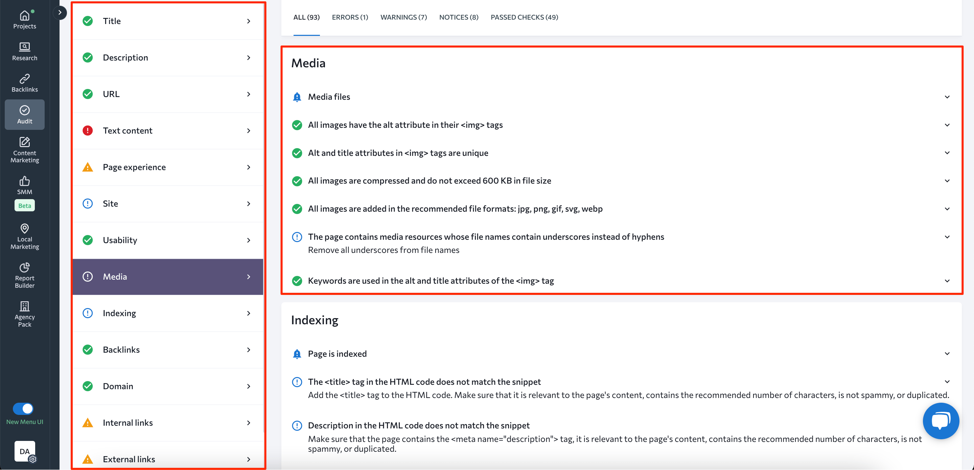Screen dimensions: 974x470
Task: Open the SMM thumbs-up icon
Action: 25,181
